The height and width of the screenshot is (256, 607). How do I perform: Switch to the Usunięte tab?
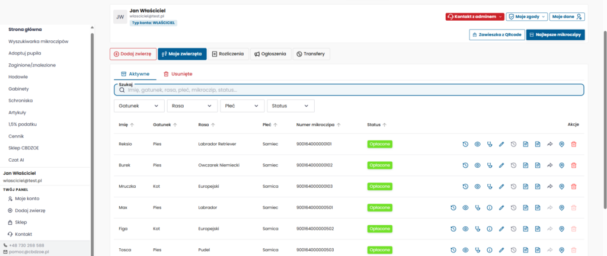pyautogui.click(x=178, y=74)
